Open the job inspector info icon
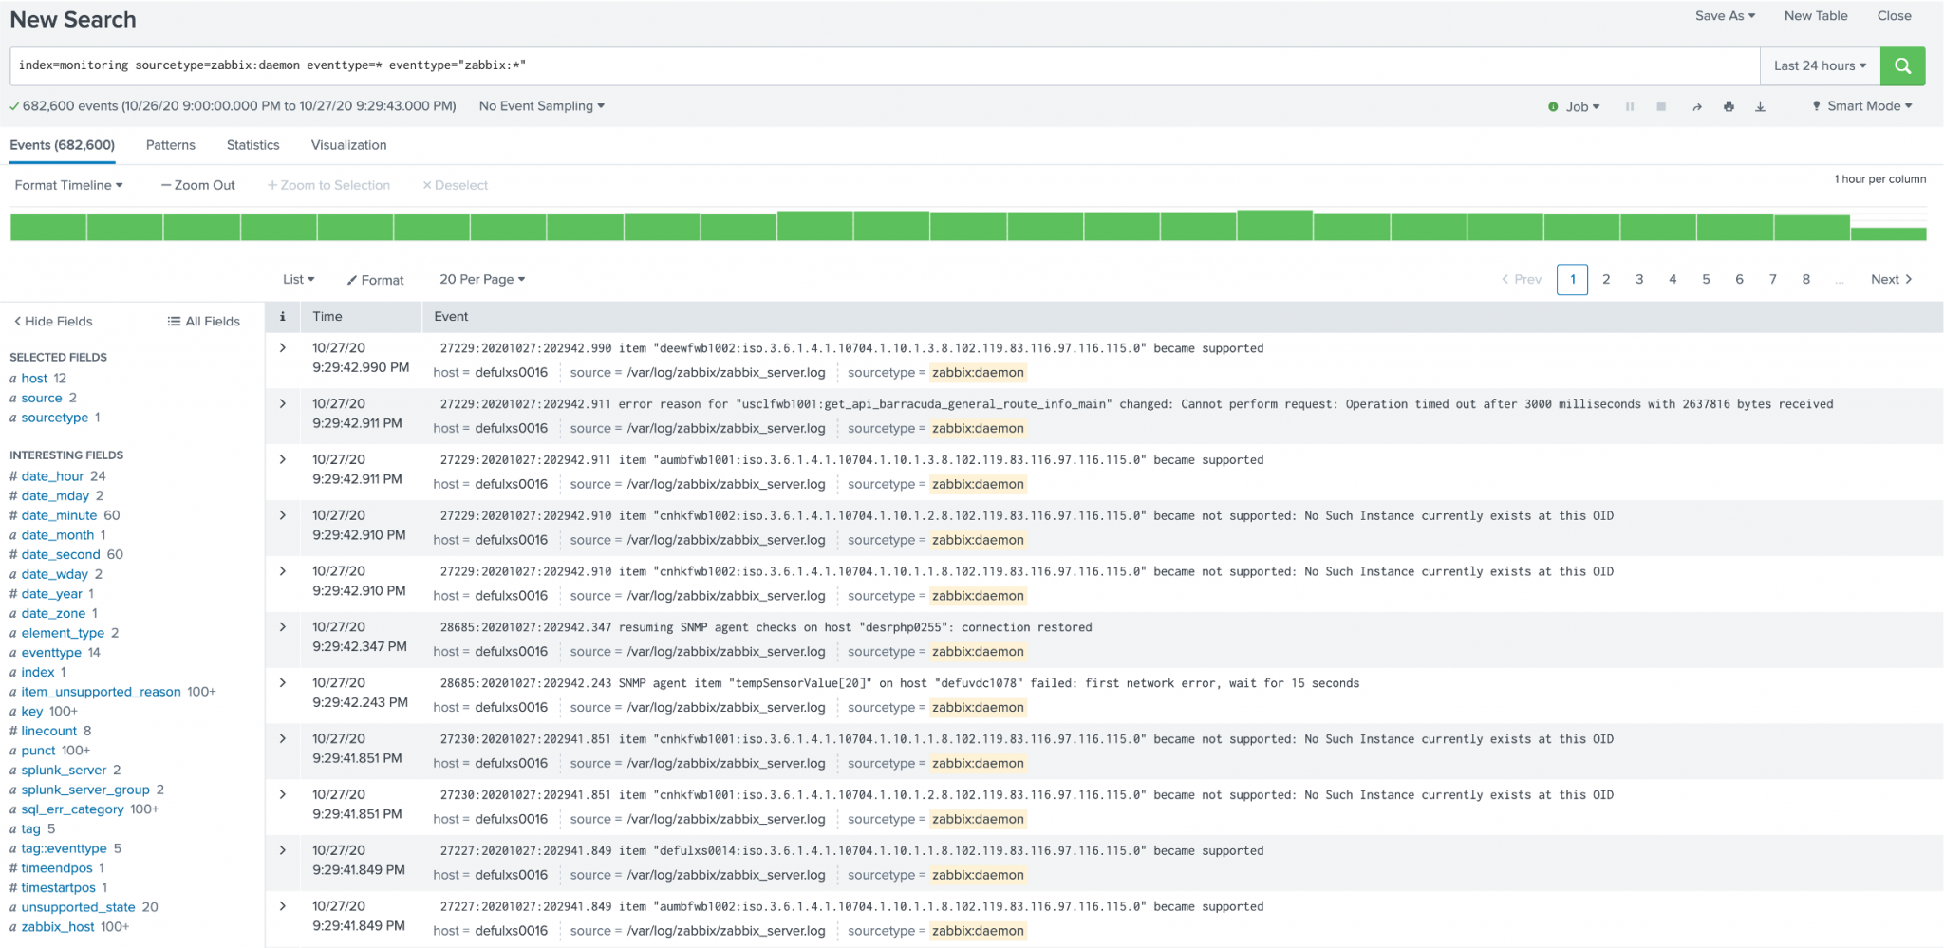 point(1554,106)
